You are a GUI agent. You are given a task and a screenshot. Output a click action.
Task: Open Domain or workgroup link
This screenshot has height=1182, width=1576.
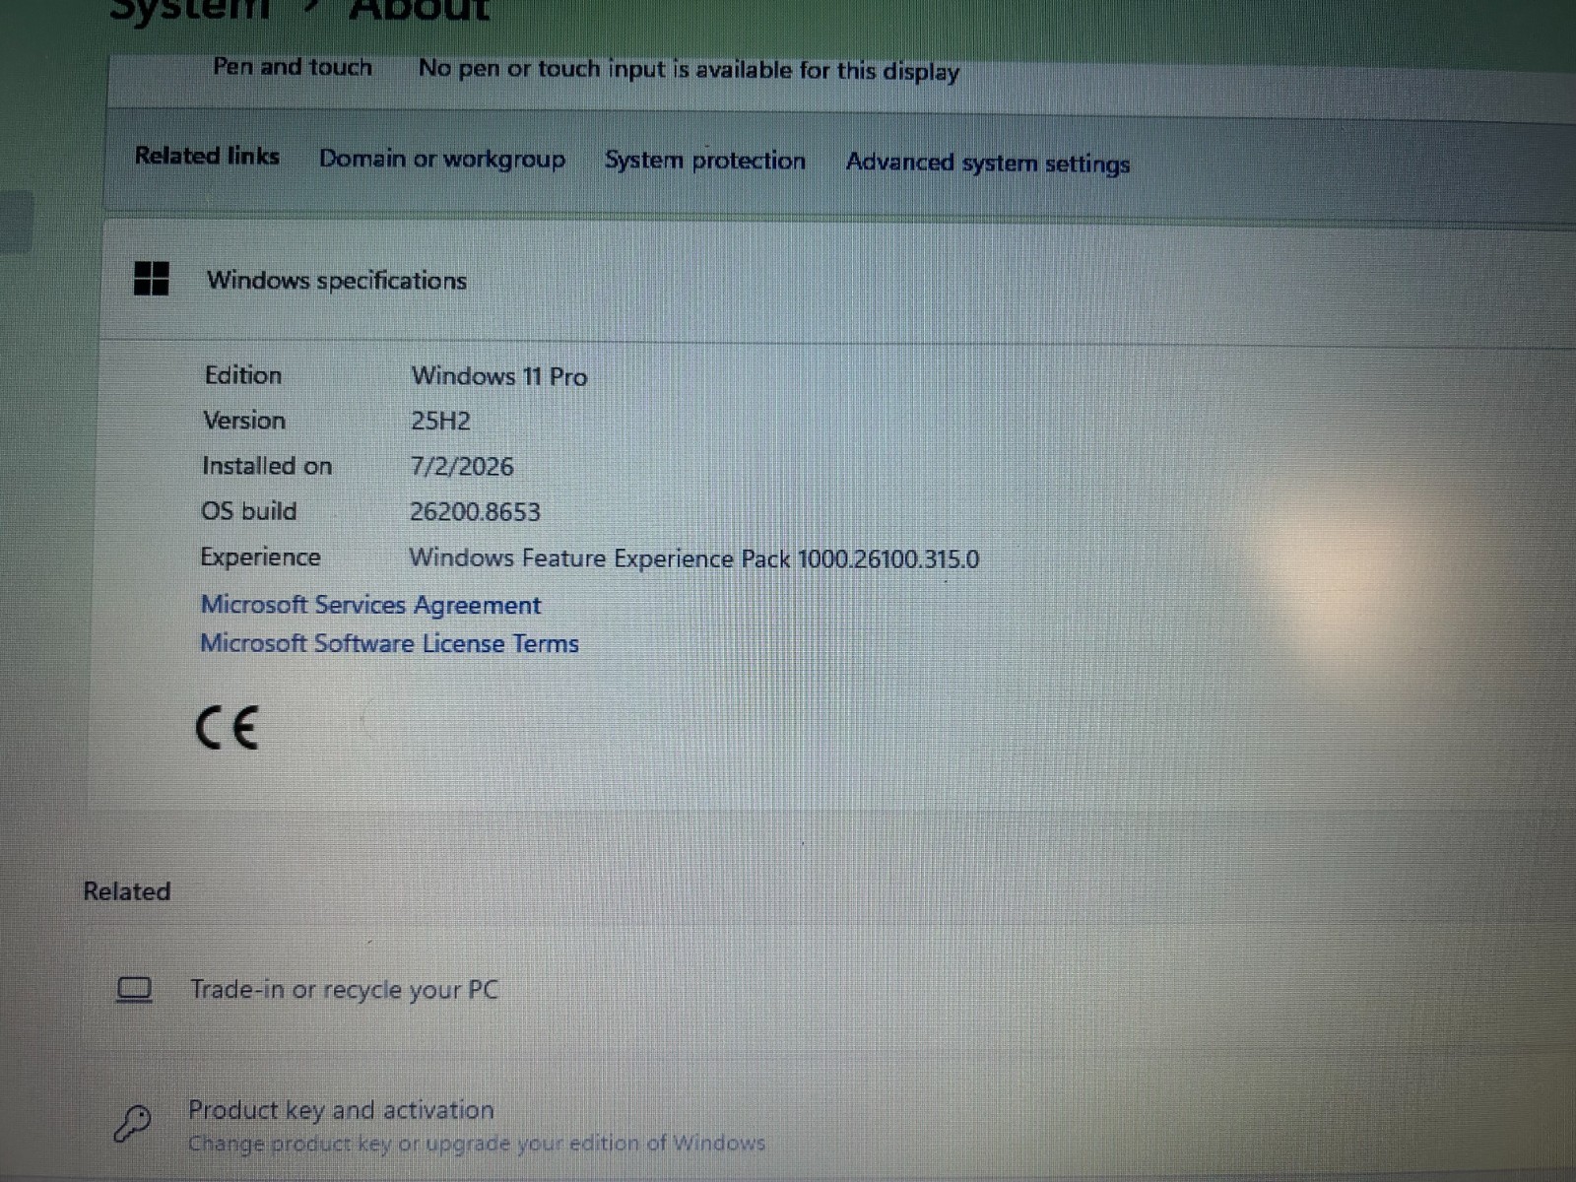coord(442,159)
